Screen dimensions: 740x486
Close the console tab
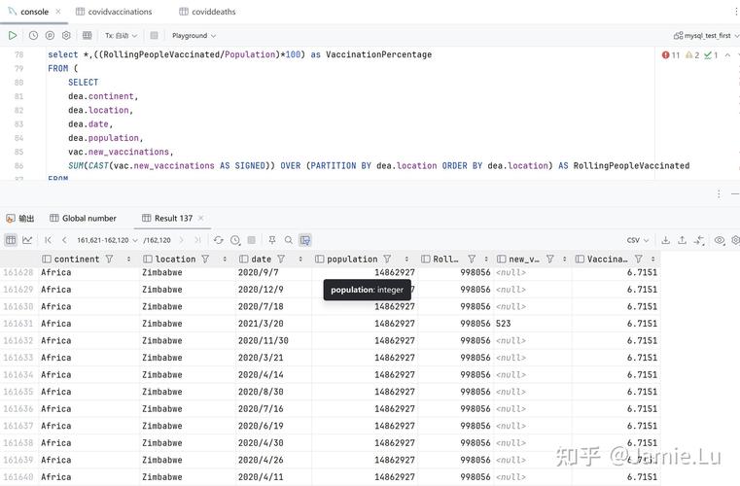58,12
